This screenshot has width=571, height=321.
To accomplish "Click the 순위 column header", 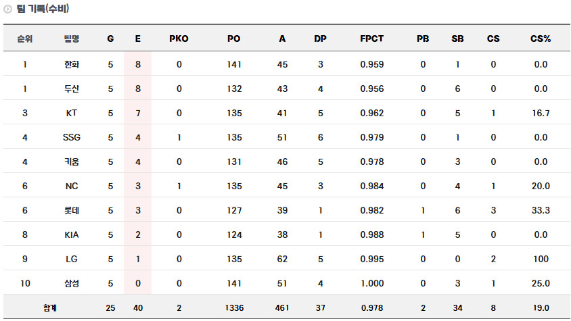I will (x=25, y=39).
